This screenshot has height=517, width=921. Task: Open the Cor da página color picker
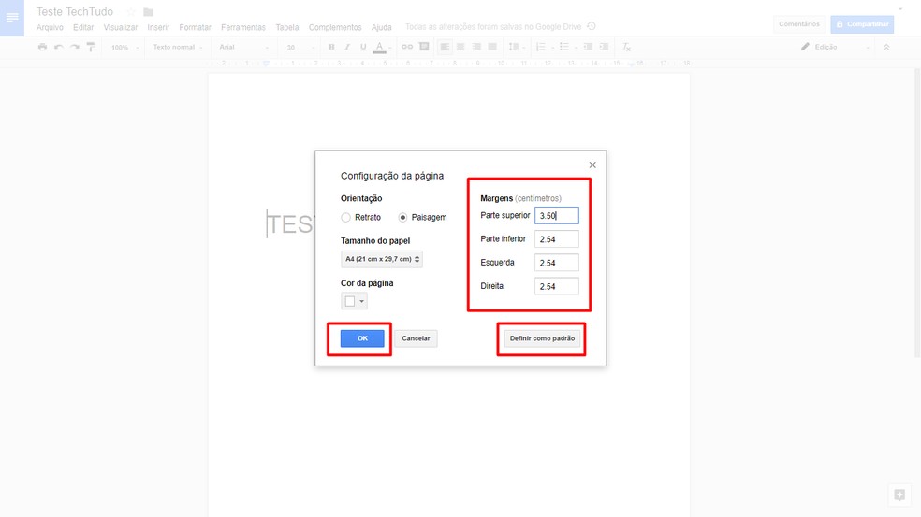pos(354,301)
